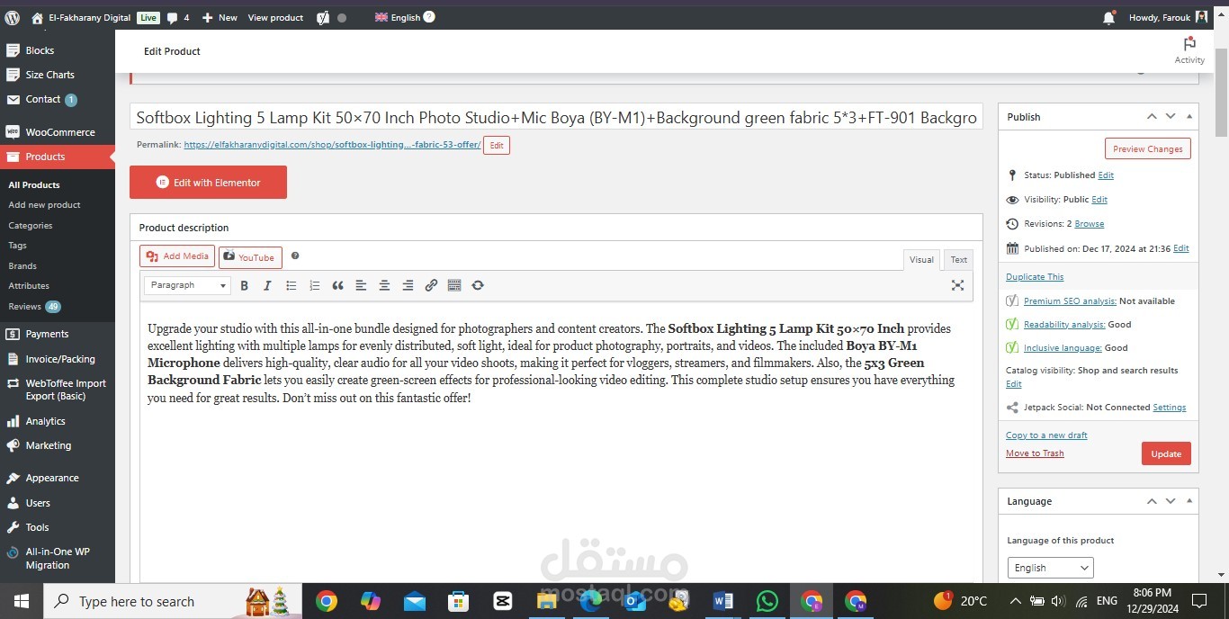Open the Paragraph format dropdown
Viewport: 1229px width, 619px height.
[187, 285]
